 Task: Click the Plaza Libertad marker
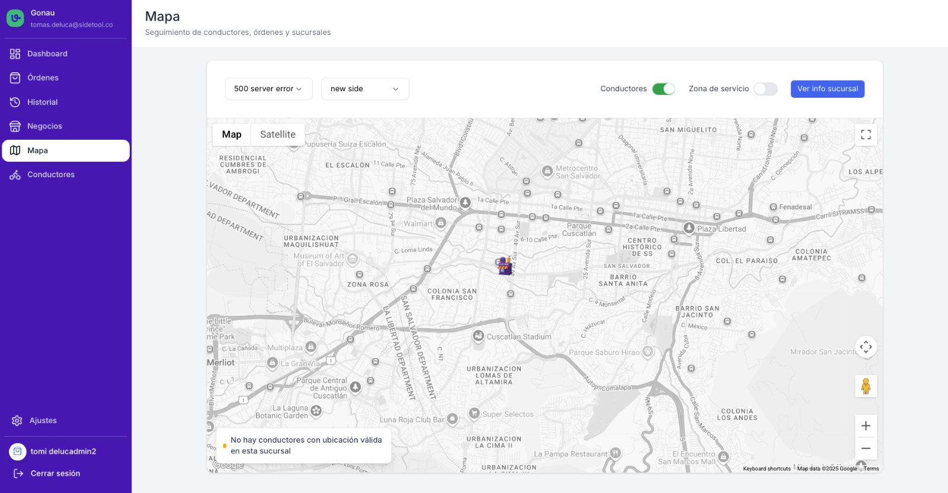tap(689, 228)
